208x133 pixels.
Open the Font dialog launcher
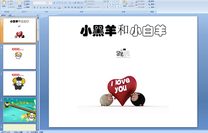click(x=62, y=12)
